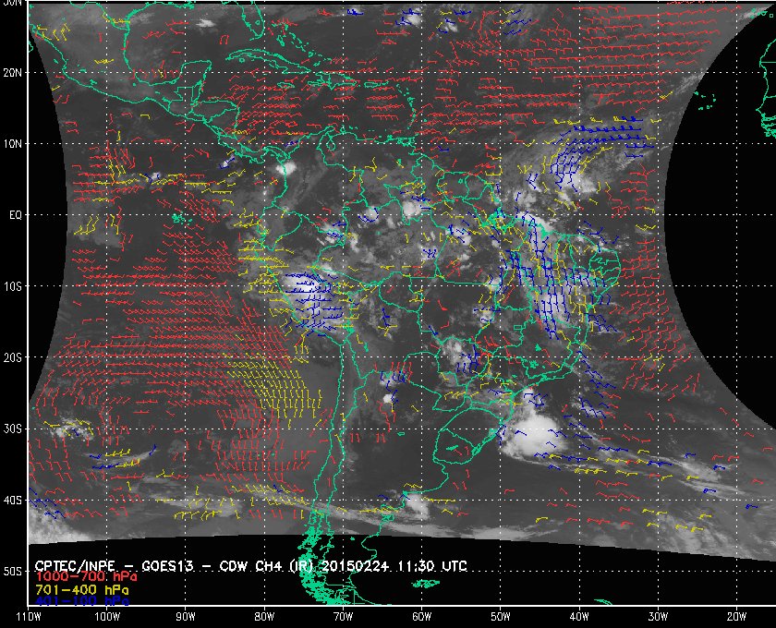Click the 100W longitude label
The image size is (776, 628).
pos(107,617)
